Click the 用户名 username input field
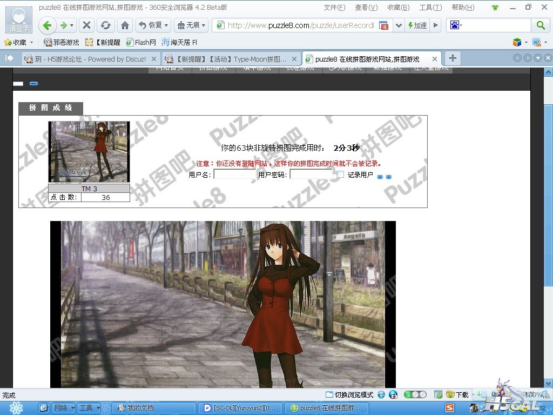The image size is (553, 415). tap(234, 175)
